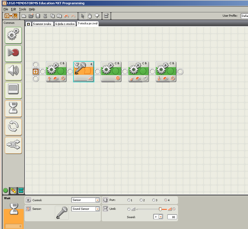Click the "User Profile:" label

click(x=230, y=16)
